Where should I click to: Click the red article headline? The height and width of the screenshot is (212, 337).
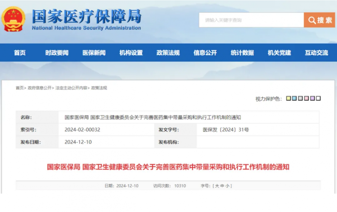(168, 167)
